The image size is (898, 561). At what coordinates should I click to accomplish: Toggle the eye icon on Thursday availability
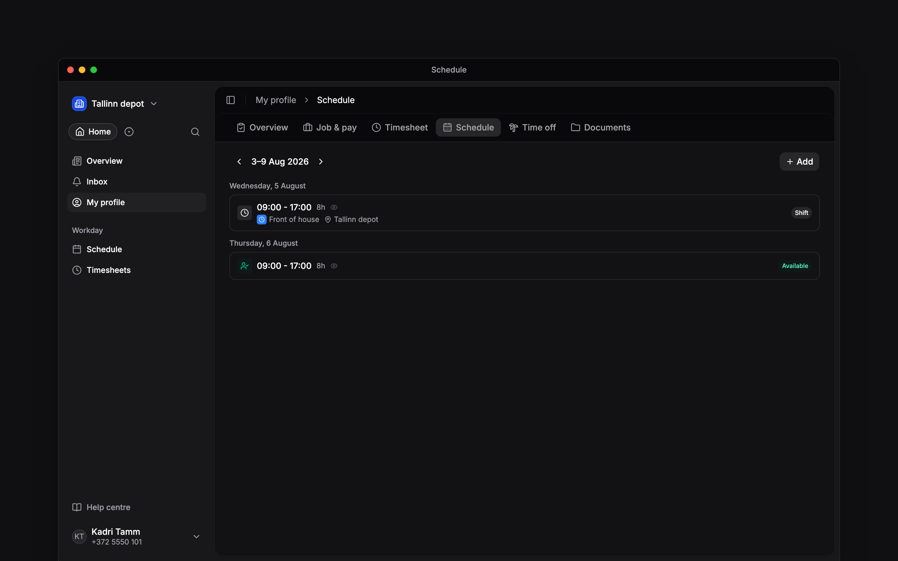tap(334, 266)
